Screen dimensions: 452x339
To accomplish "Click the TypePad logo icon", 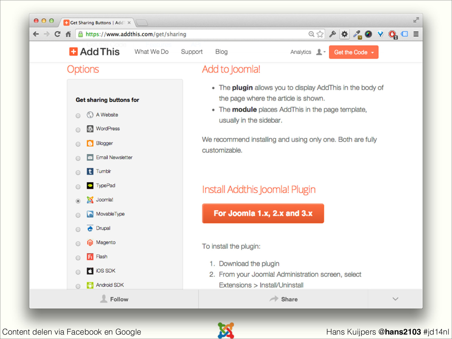I will click(90, 186).
